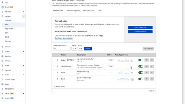Click the Create firewall rule button
The image size is (185, 104).
point(140,27)
